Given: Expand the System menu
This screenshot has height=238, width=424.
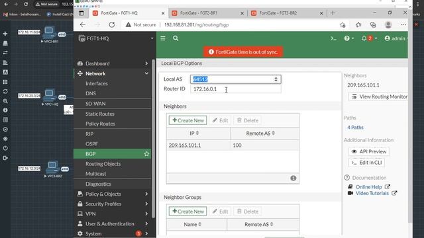Looking at the screenshot, I should tap(113, 233).
